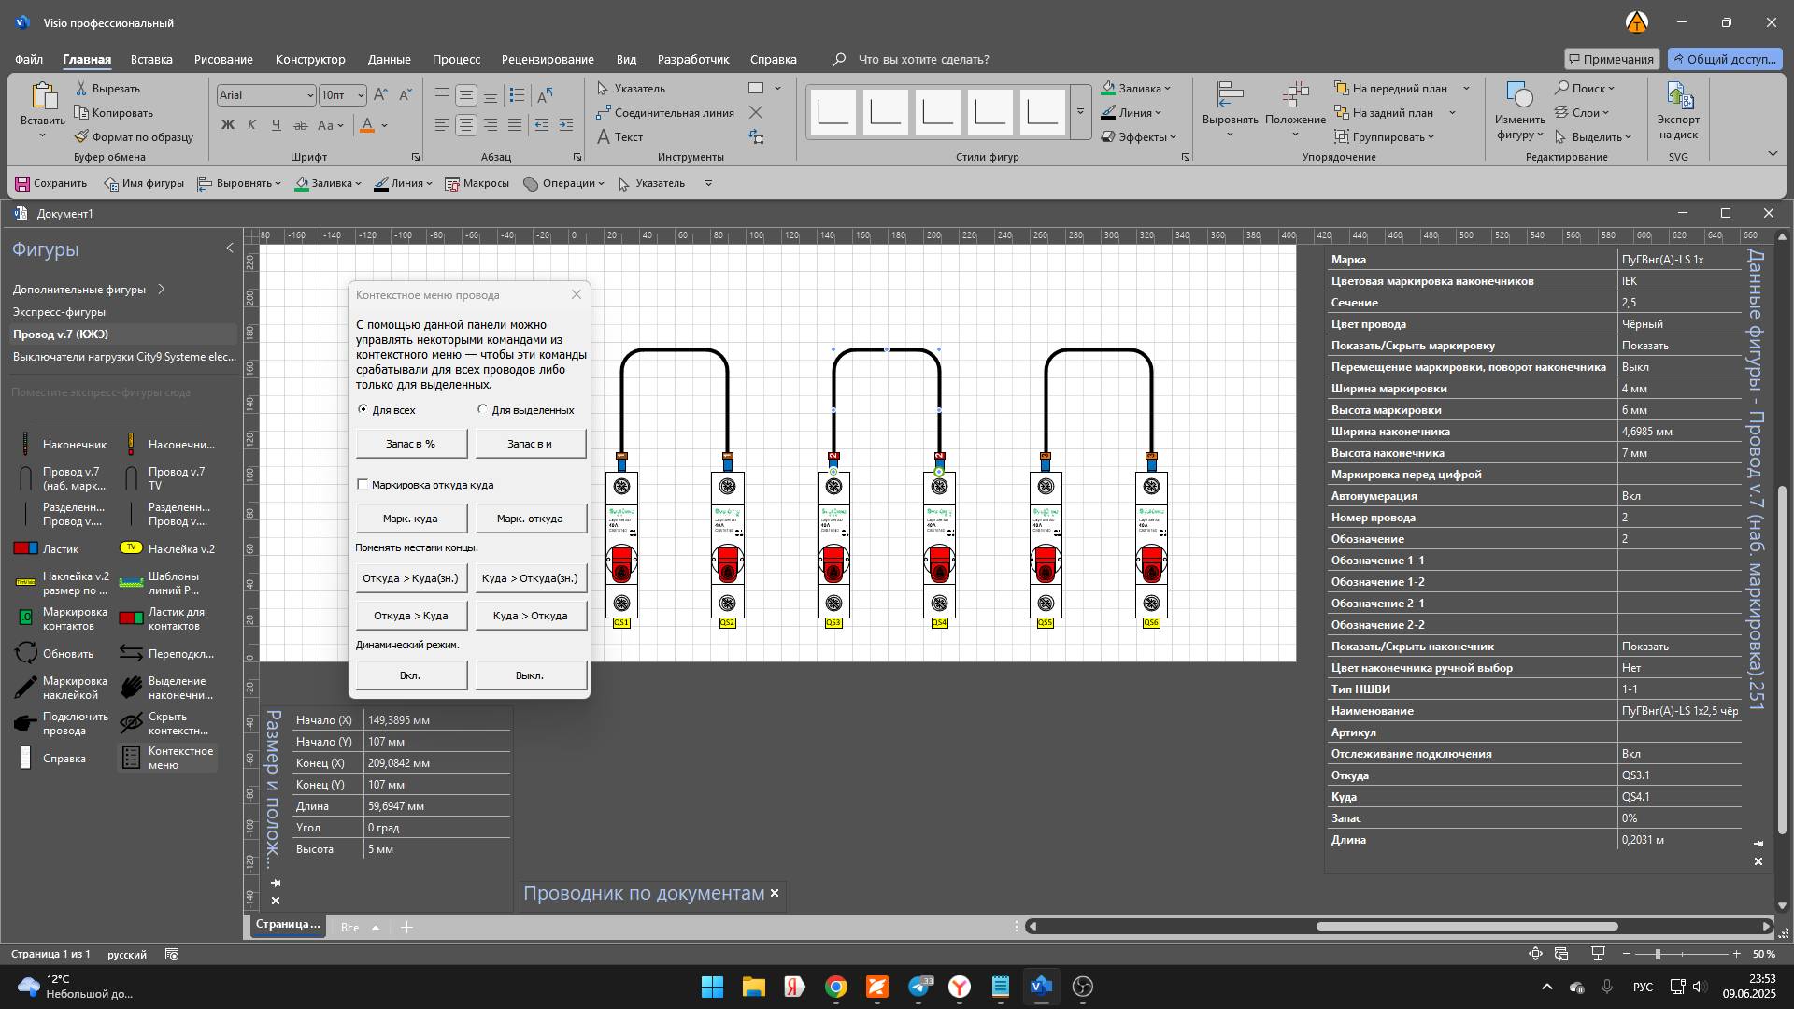The image size is (1794, 1009).
Task: Click the Куда > Откуда button
Action: 530,616
